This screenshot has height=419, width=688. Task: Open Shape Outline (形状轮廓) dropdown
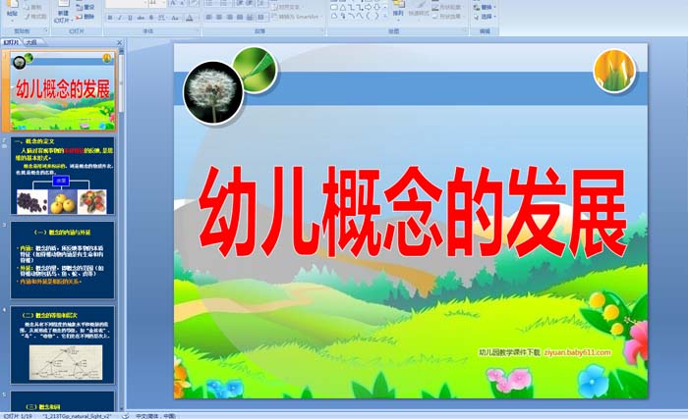pyautogui.click(x=447, y=8)
